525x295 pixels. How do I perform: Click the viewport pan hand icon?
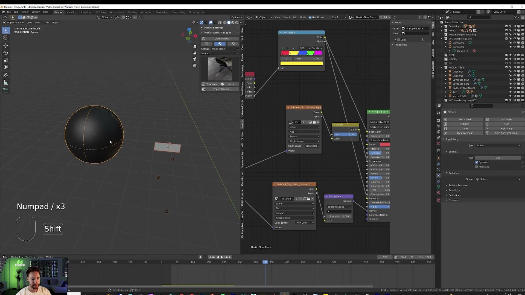pyautogui.click(x=195, y=53)
